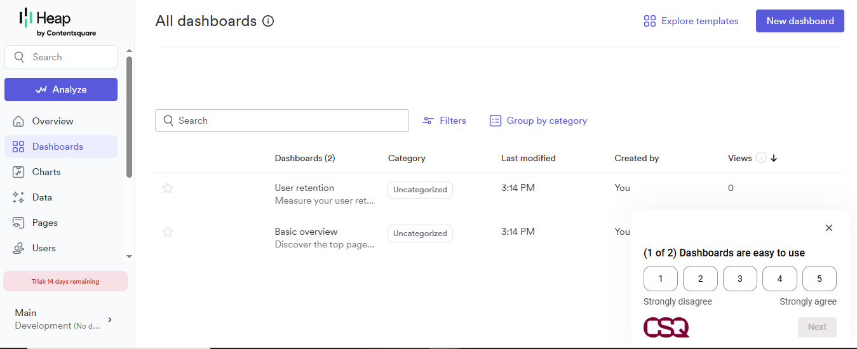Open Overview in the sidebar
This screenshot has width=857, height=349.
[61, 121]
